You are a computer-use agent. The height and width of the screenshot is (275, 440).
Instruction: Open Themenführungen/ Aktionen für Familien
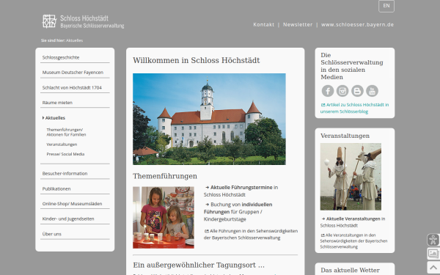coord(66,132)
